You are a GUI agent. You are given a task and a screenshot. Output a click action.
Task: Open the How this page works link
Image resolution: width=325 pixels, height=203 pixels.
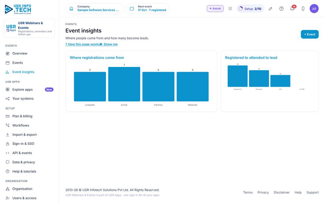pyautogui.click(x=83, y=44)
